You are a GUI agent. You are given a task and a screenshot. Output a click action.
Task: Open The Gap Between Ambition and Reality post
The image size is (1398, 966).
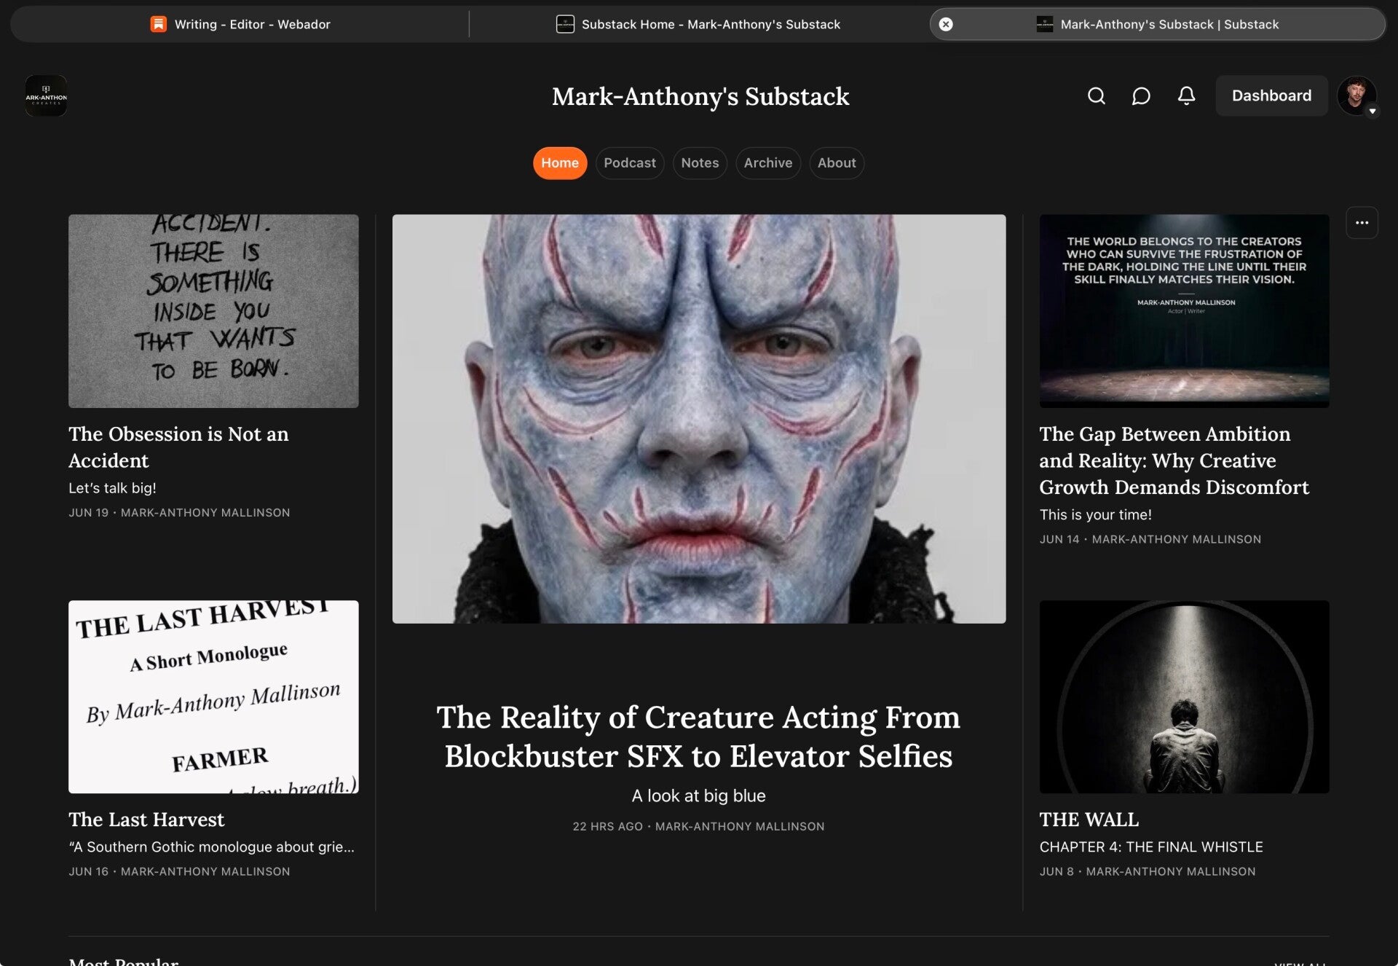pyautogui.click(x=1174, y=460)
